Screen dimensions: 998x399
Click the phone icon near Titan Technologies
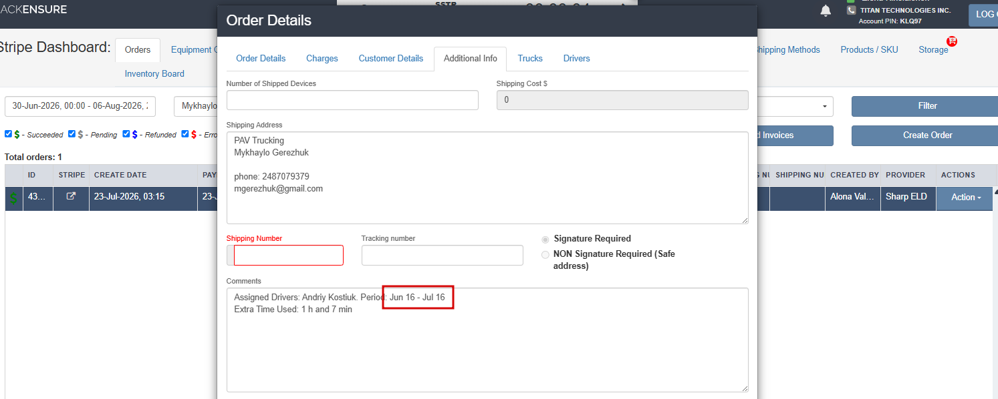click(x=851, y=11)
